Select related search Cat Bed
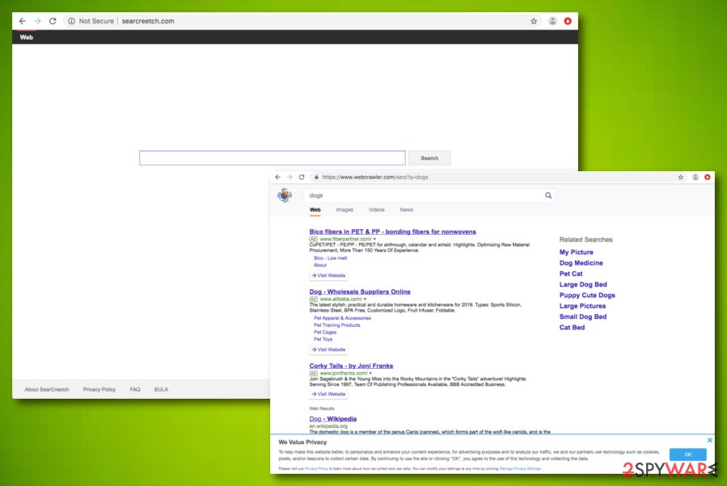727x486 pixels. point(573,327)
